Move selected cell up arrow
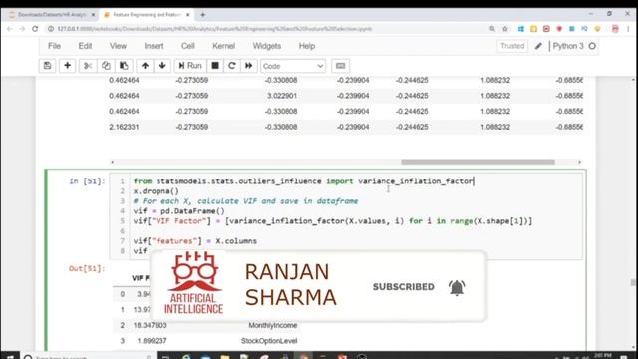The height and width of the screenshot is (359, 638). 145,66
